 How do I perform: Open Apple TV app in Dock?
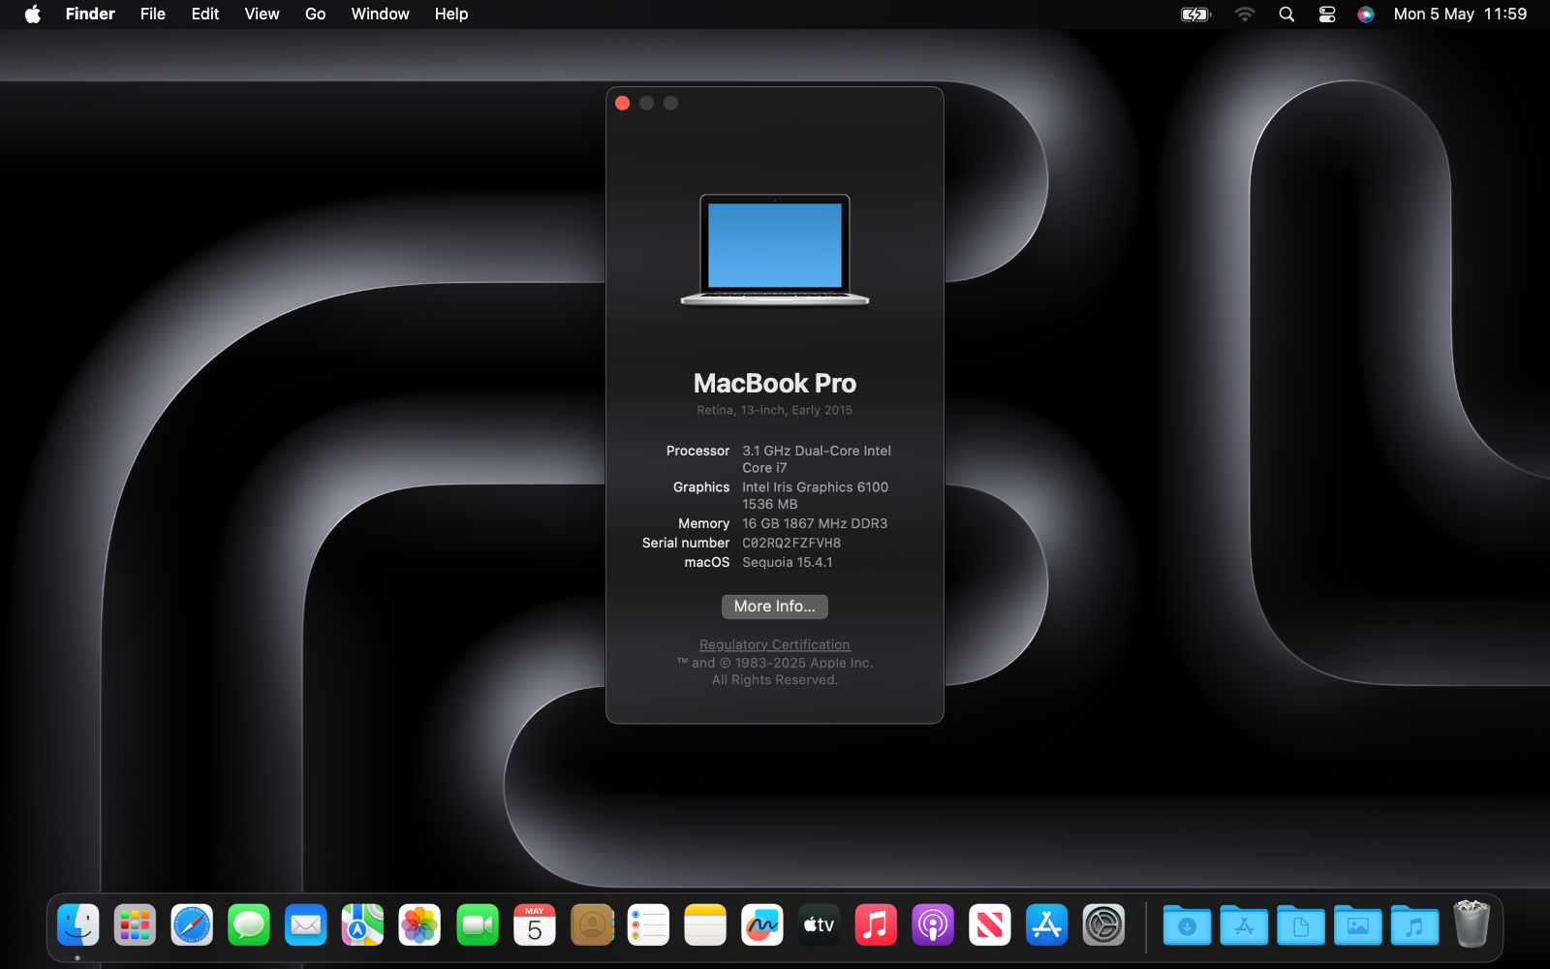point(819,925)
